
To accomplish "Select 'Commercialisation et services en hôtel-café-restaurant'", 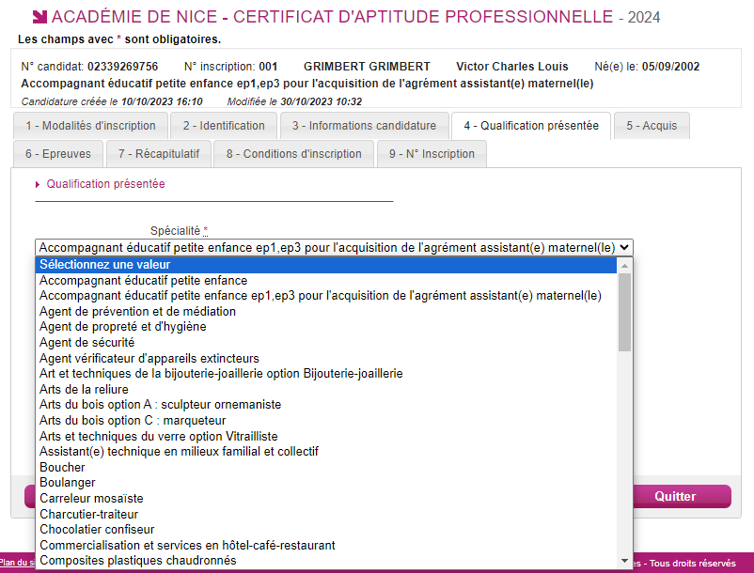I will click(326, 546).
